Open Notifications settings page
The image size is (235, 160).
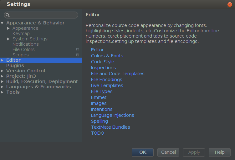[x=25, y=44]
